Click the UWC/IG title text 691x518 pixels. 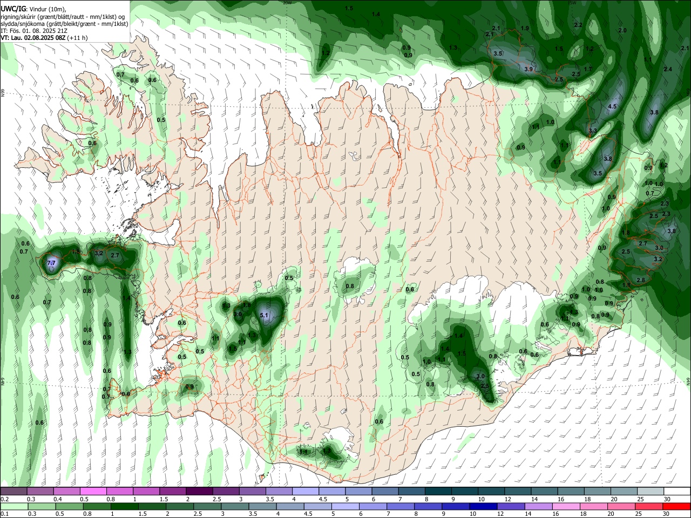click(13, 9)
